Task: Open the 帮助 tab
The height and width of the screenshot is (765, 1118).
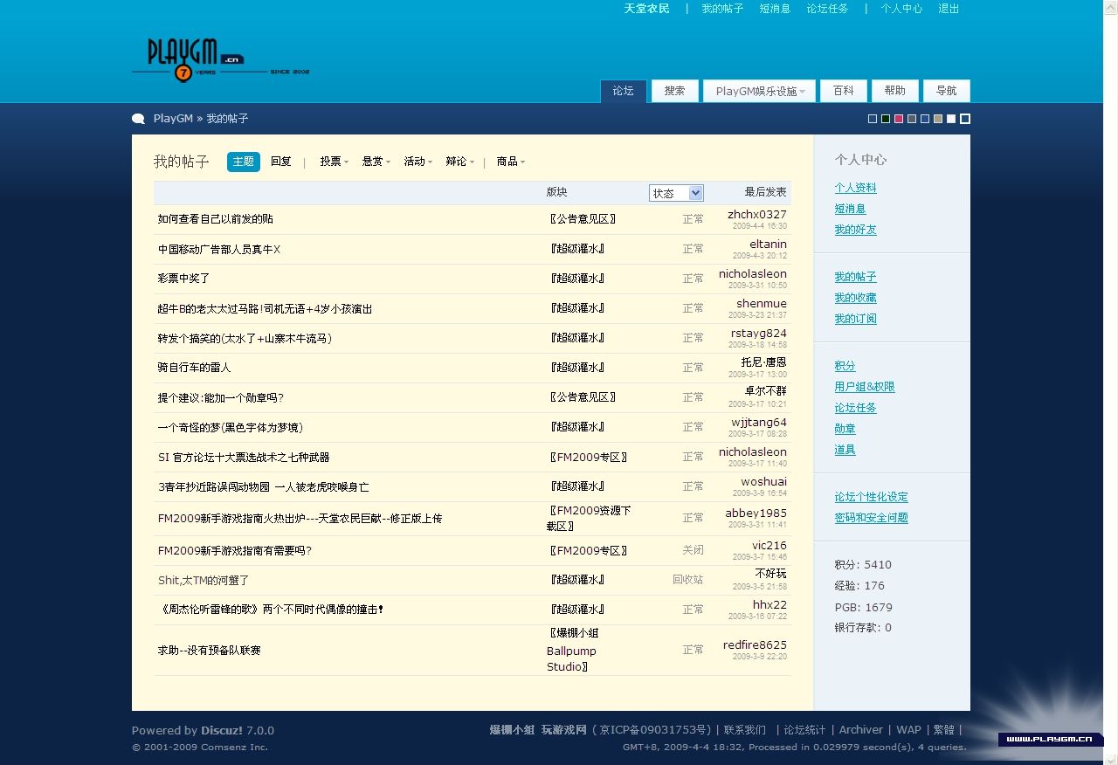Action: (x=895, y=91)
